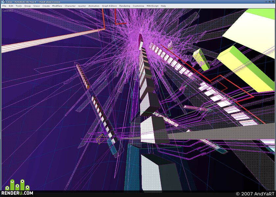Screen dimensions: 276x197
Task: Minimize the 3ds Max window
Action: (x=266, y=2)
